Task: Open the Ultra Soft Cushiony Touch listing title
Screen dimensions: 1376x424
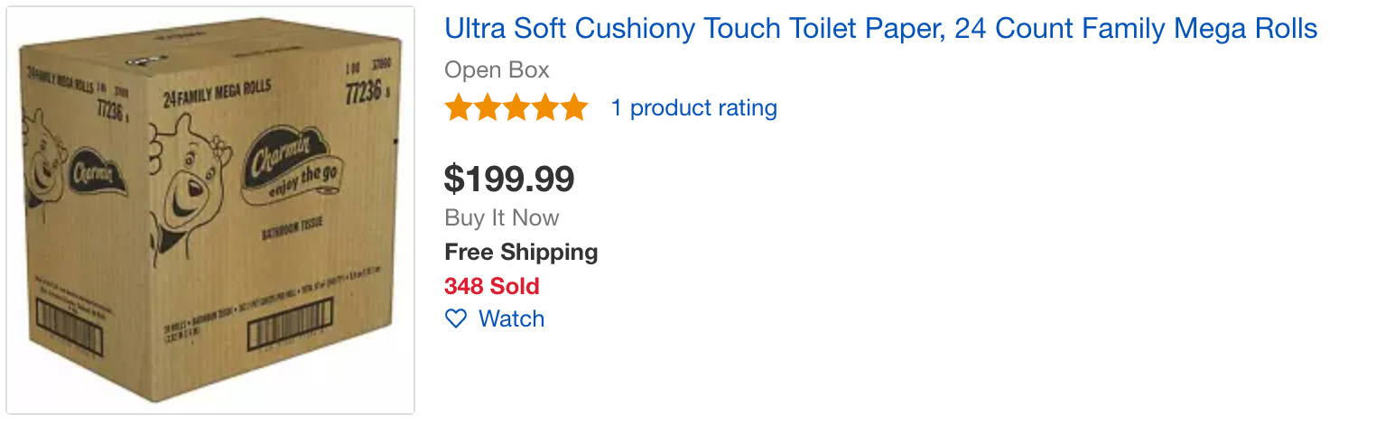Action: (x=880, y=29)
